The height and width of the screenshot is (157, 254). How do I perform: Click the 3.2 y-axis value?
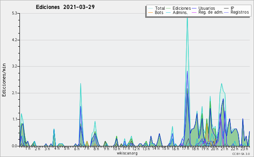point(14,66)
